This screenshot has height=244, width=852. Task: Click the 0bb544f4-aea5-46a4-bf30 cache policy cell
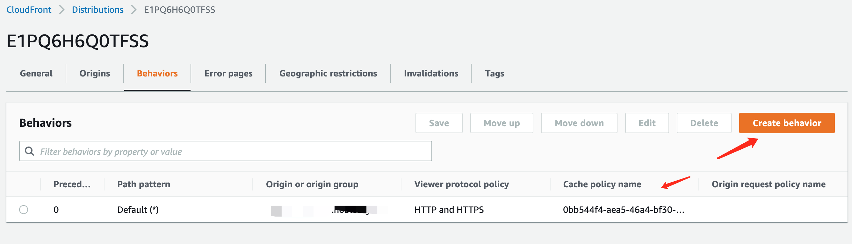(624, 210)
